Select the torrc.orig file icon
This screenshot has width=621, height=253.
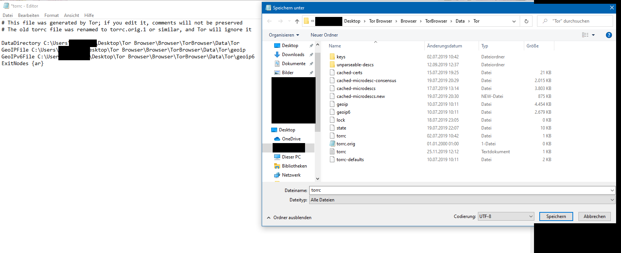point(332,144)
